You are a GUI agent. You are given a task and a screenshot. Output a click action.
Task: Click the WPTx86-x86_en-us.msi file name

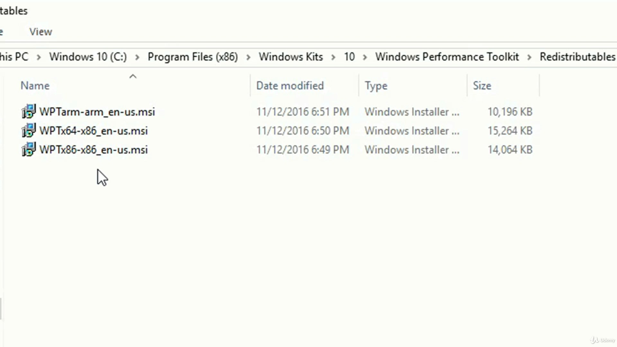[x=94, y=150]
